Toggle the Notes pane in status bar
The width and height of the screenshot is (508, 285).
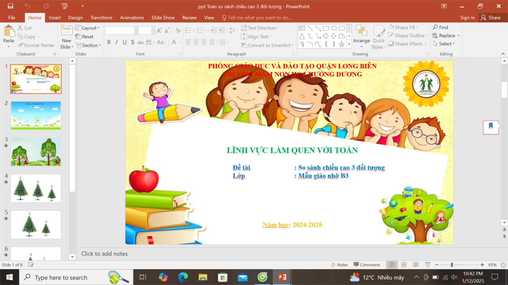[339, 265]
